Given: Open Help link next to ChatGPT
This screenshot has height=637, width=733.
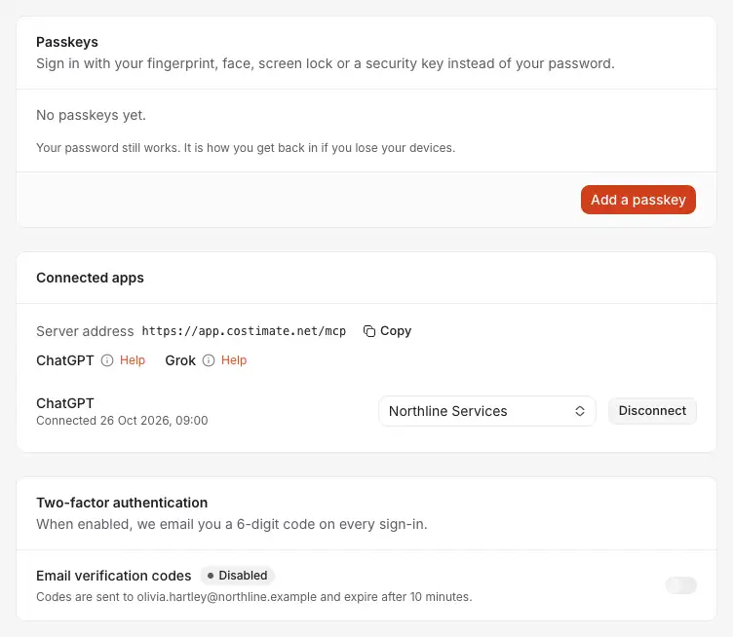Looking at the screenshot, I should click(x=133, y=360).
